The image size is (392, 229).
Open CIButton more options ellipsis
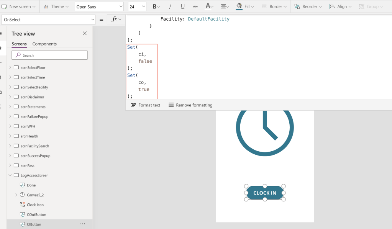pyautogui.click(x=82, y=224)
